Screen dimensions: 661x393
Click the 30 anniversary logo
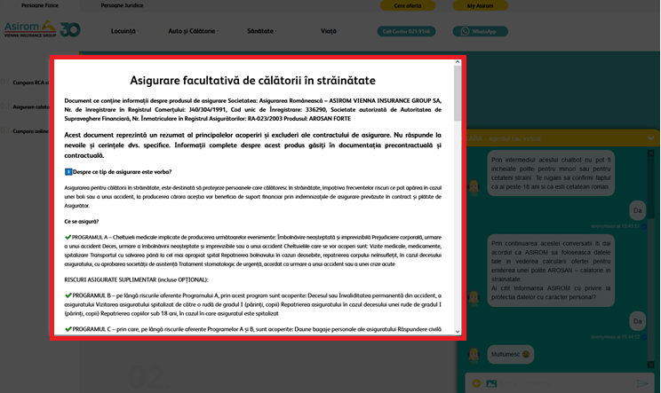tap(70, 29)
